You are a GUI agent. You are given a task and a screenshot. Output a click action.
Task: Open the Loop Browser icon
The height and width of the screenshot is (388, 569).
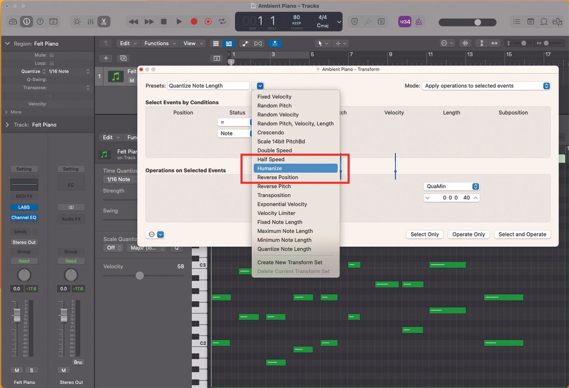pos(544,21)
